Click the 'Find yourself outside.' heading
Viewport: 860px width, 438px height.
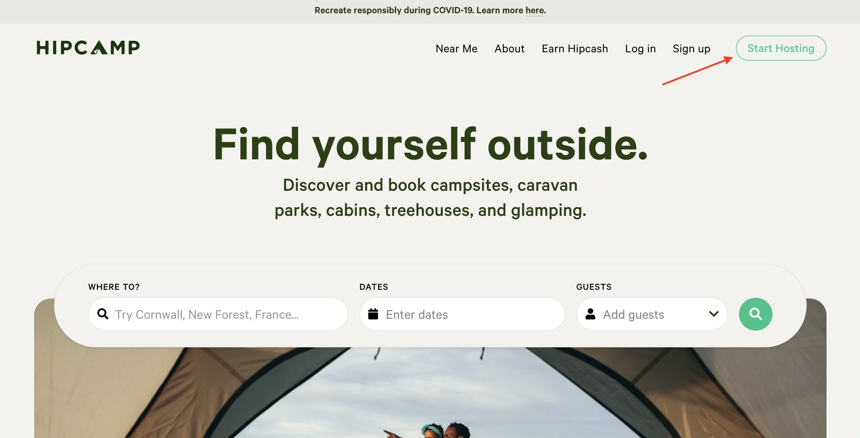[x=430, y=144]
